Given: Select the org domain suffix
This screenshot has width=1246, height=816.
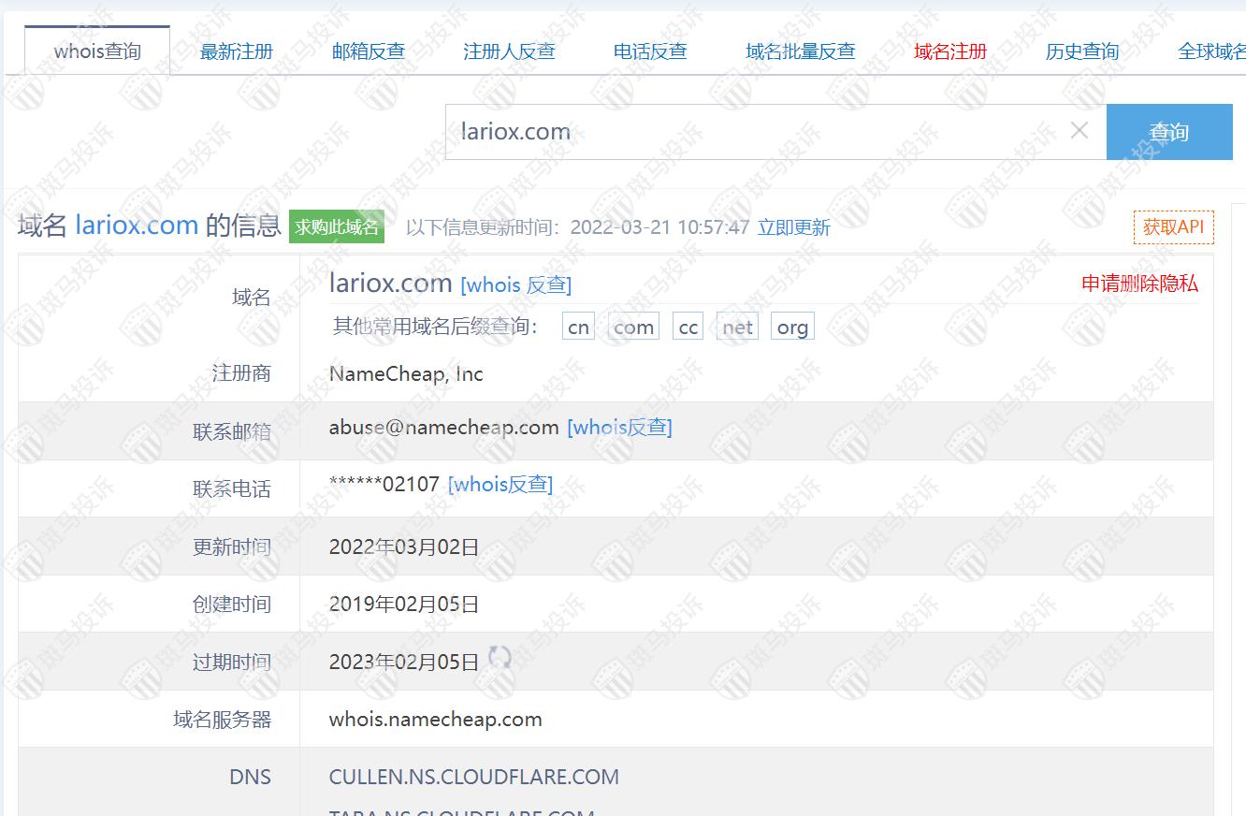Looking at the screenshot, I should coord(792,327).
